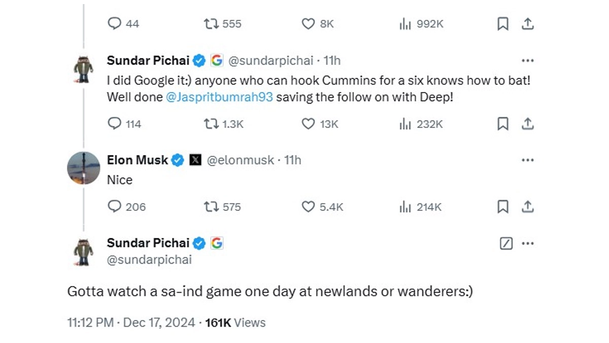
Task: Share Elon Musk's Nice tweet
Action: [x=528, y=207]
